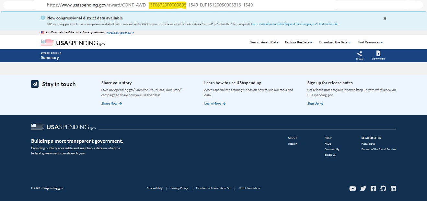
Task: Go to Search Award Data
Action: coord(264,42)
